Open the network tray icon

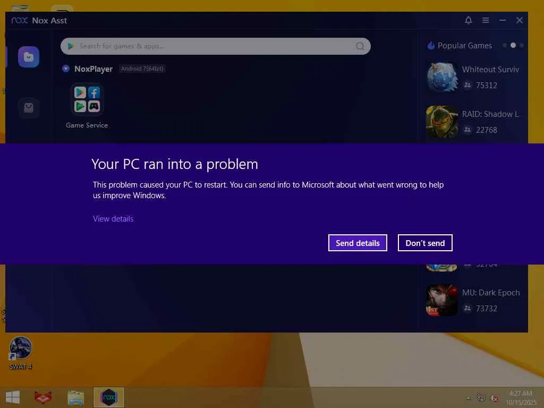[481, 397]
